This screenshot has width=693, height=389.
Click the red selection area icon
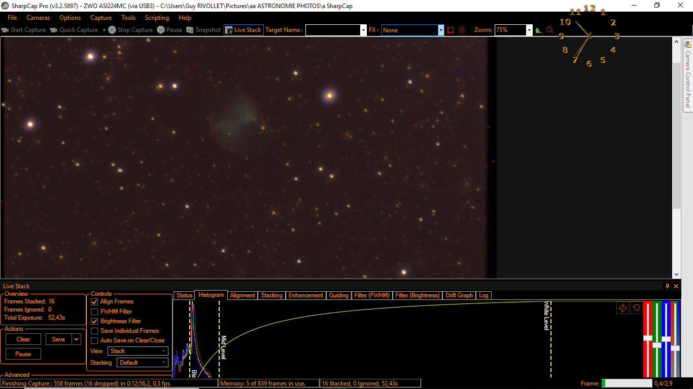point(451,30)
